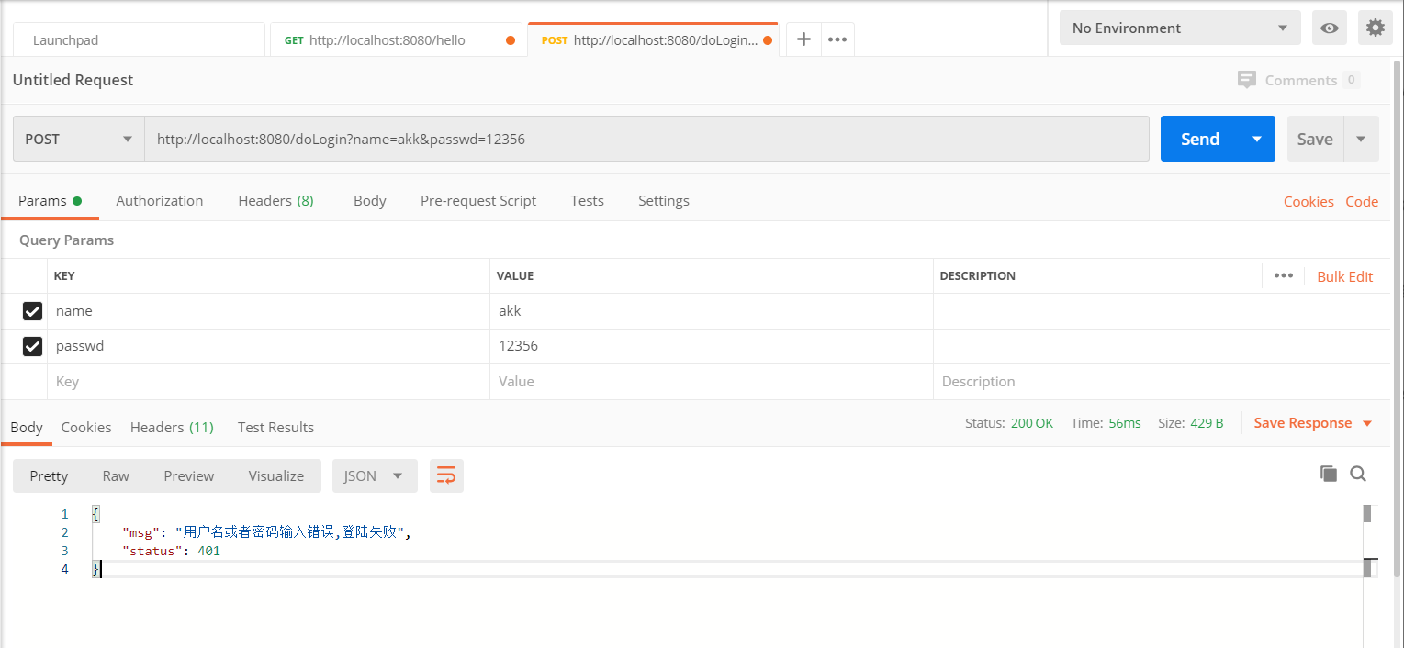Click the "status": 401 line in response

pyautogui.click(x=172, y=551)
